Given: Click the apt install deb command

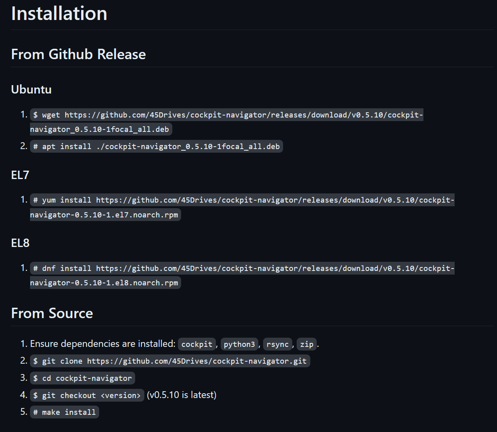Looking at the screenshot, I should [156, 146].
